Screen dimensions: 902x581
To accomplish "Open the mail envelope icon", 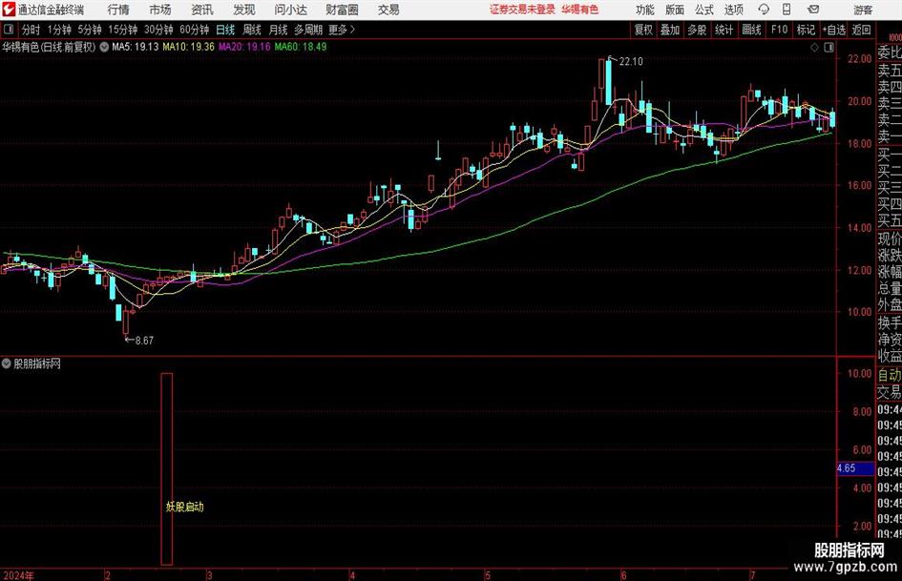I will [x=813, y=10].
